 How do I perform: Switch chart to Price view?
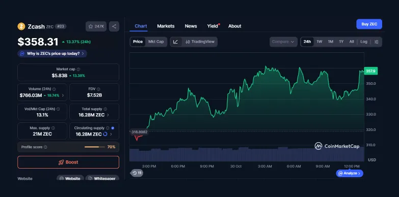(x=138, y=42)
